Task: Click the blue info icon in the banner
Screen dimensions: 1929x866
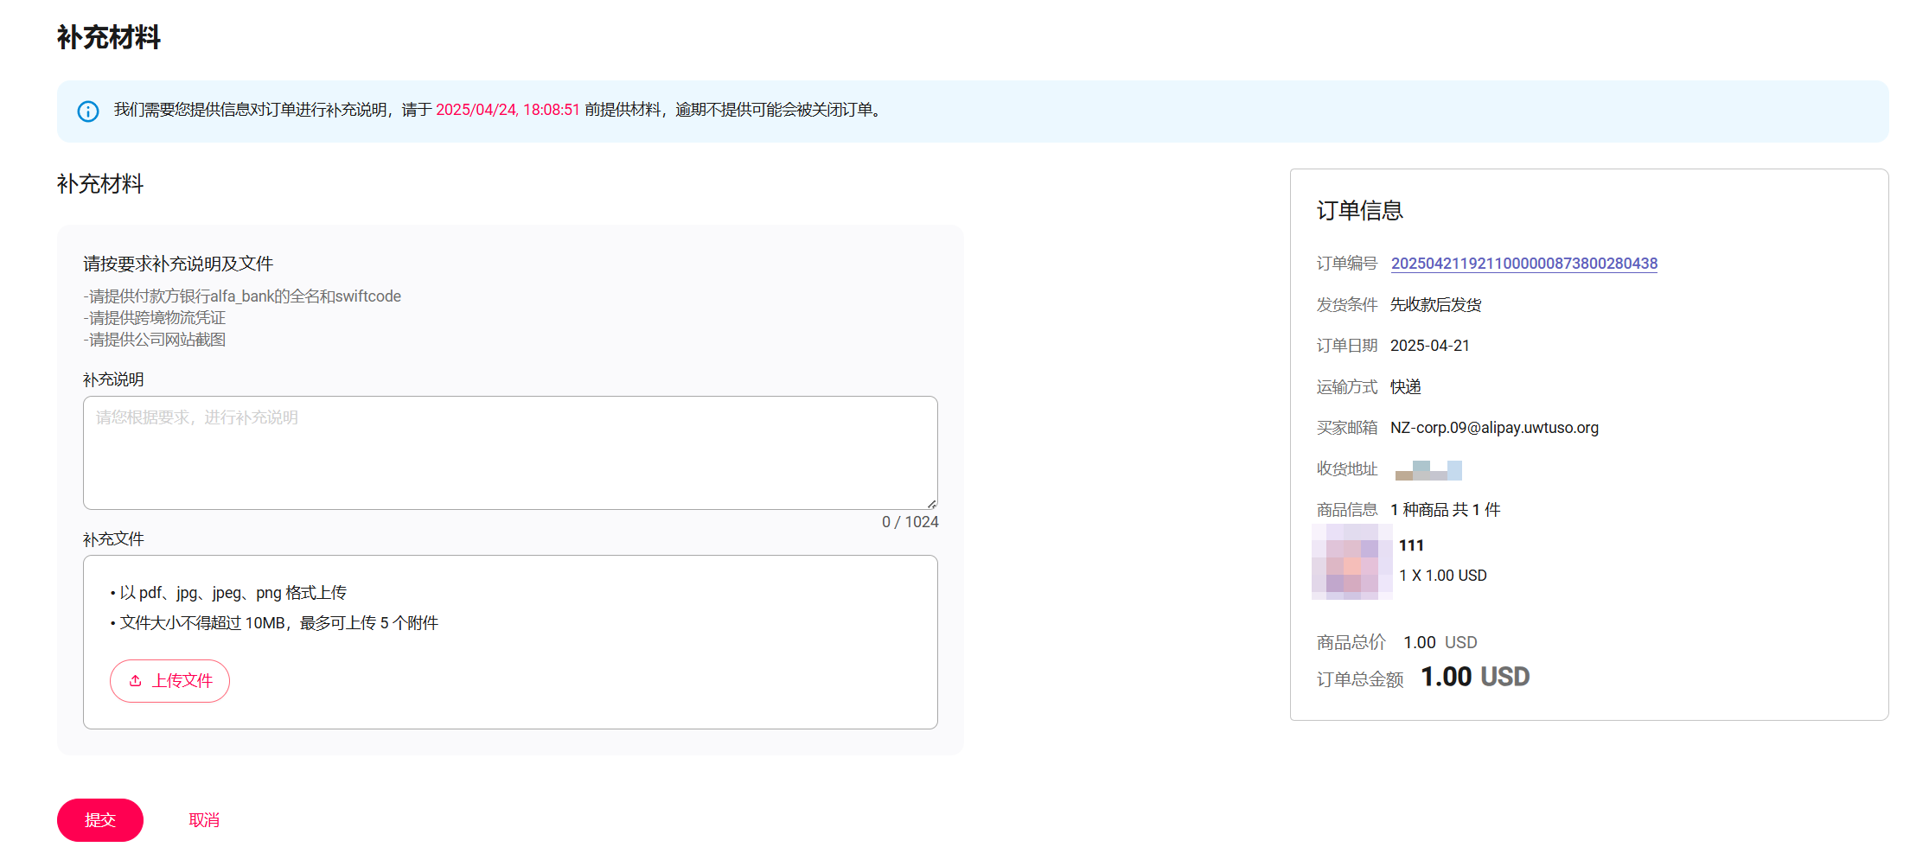Action: (x=88, y=111)
